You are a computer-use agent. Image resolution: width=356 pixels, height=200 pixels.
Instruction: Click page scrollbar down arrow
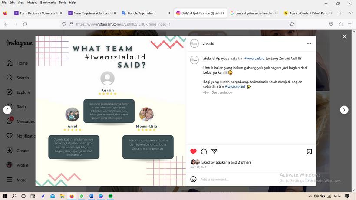click(354, 190)
